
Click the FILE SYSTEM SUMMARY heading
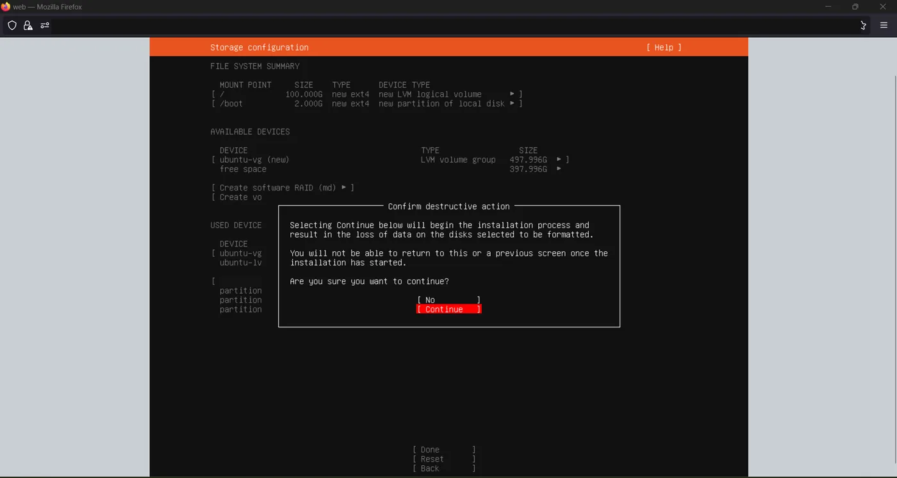coord(255,66)
